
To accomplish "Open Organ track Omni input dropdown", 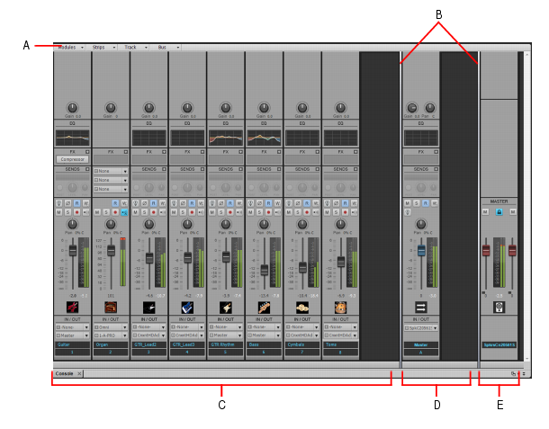I will tap(111, 327).
